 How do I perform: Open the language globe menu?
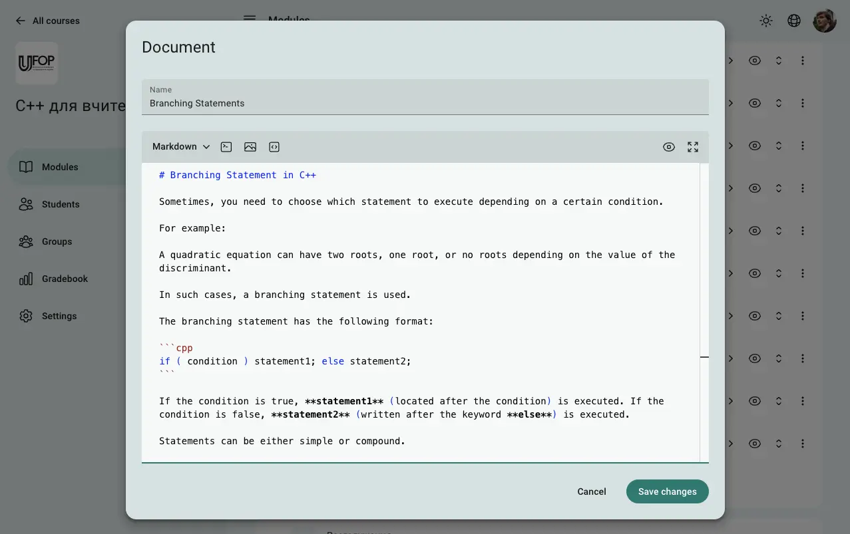pyautogui.click(x=794, y=21)
